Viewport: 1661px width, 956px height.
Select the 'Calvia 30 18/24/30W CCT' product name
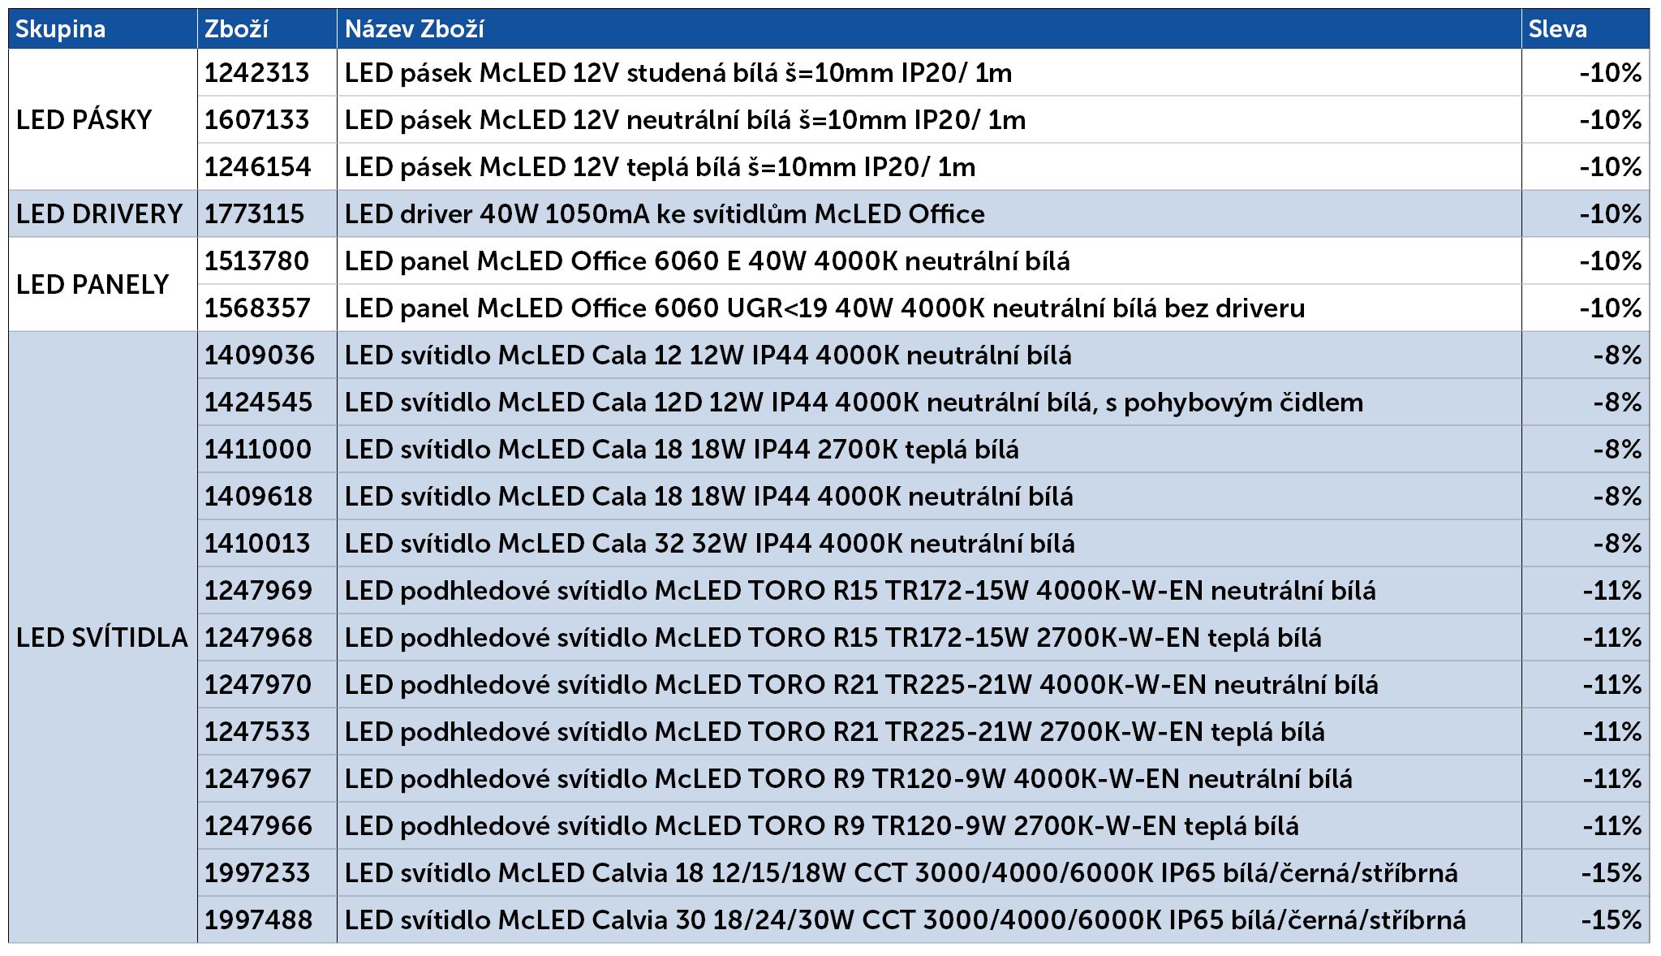(906, 920)
